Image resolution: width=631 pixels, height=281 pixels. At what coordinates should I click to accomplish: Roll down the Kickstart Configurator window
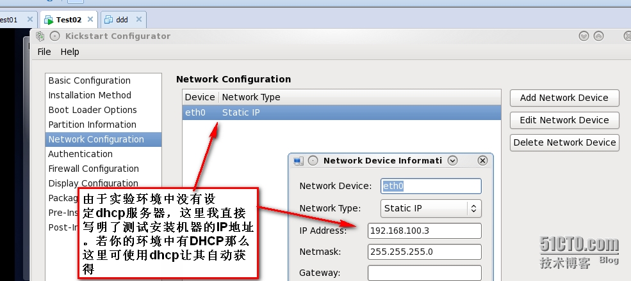584,36
